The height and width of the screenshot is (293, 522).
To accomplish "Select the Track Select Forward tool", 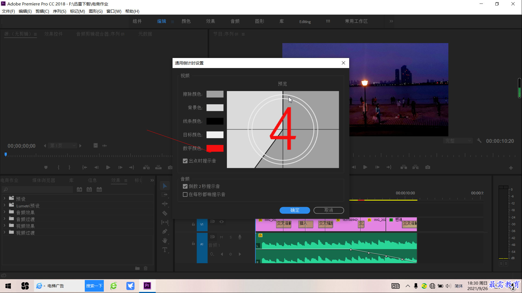I will coord(165,195).
